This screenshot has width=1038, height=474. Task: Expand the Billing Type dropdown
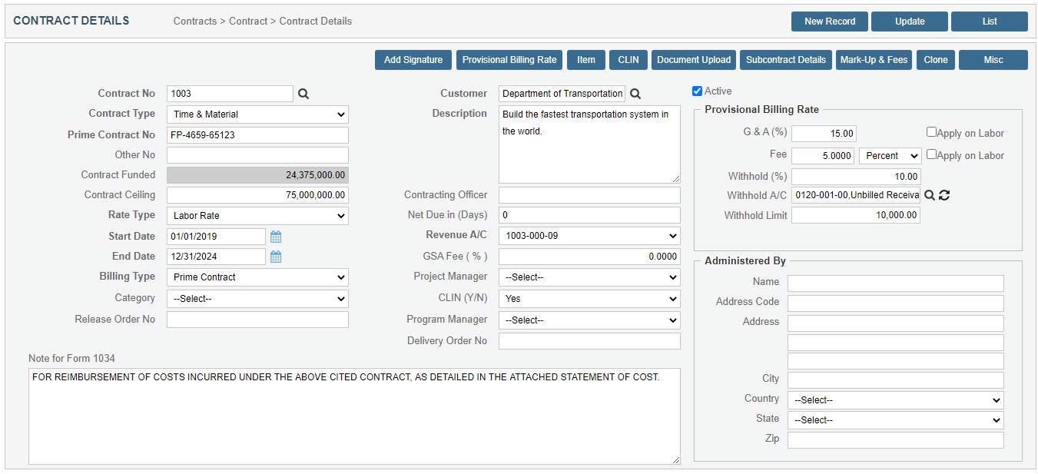[257, 277]
